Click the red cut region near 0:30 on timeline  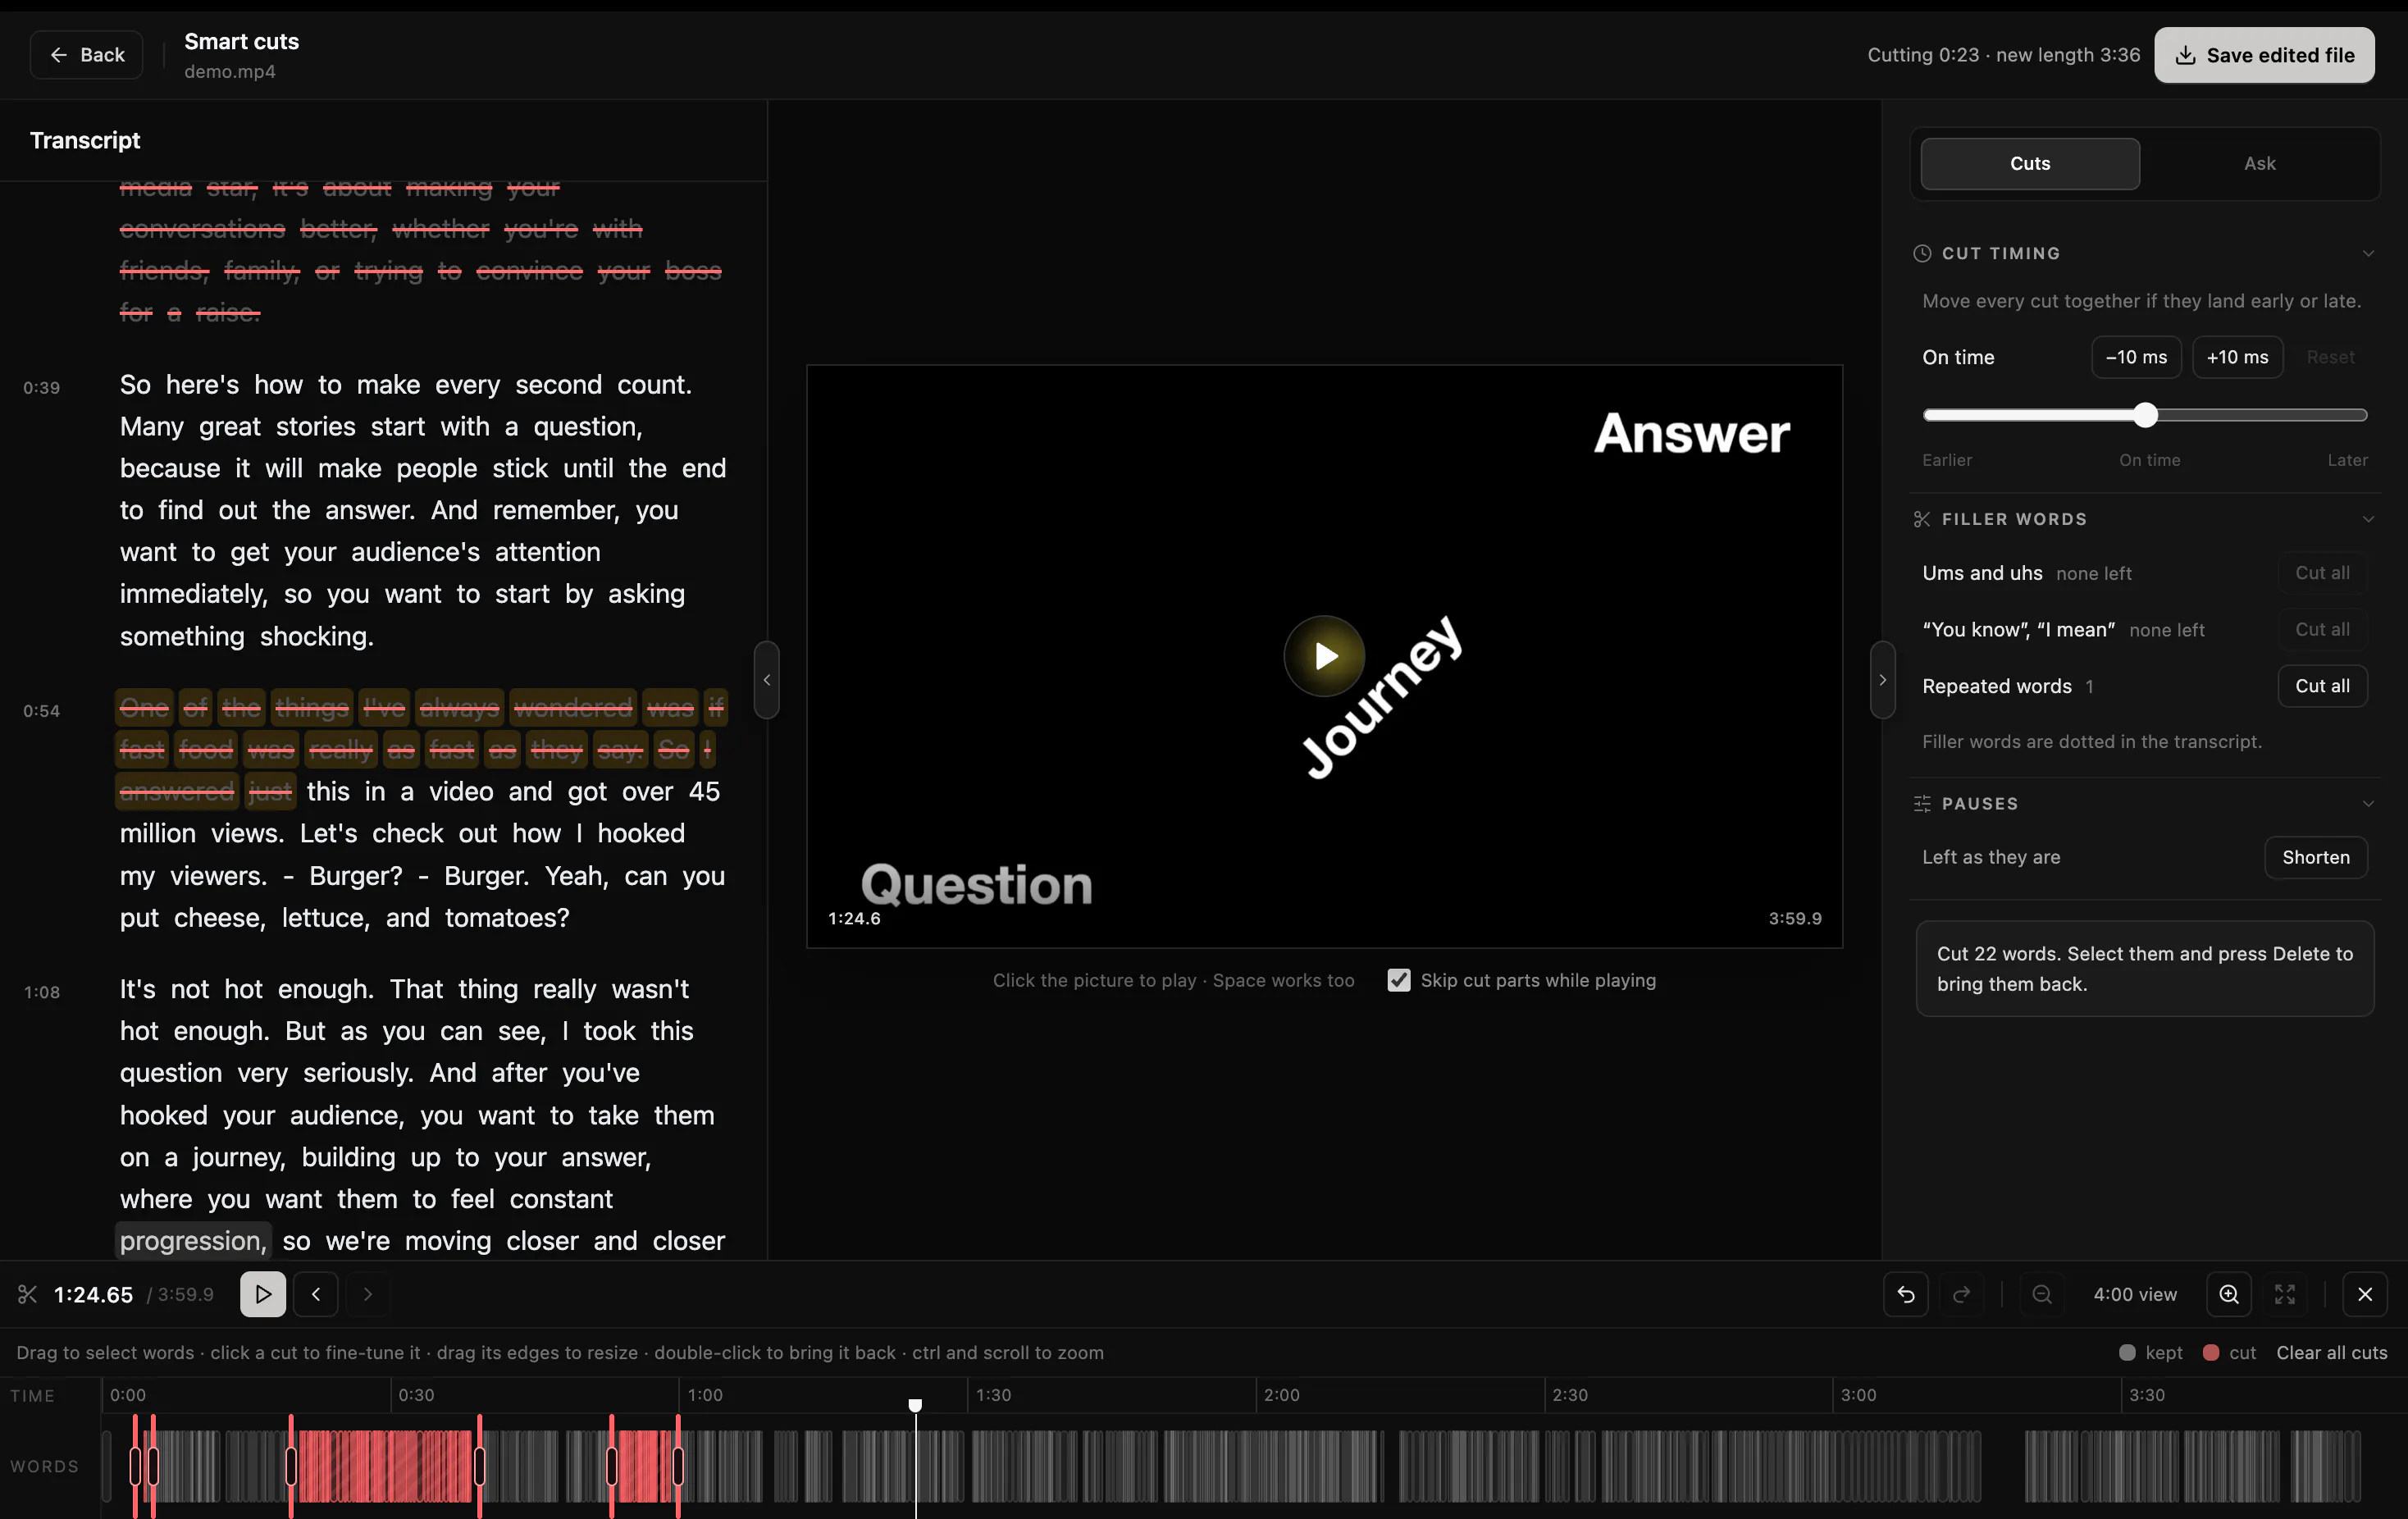point(385,1466)
